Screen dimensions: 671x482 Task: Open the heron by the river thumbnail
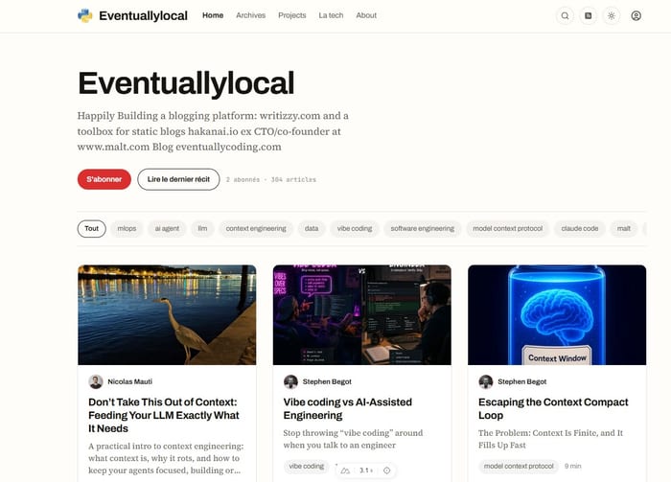coord(167,314)
